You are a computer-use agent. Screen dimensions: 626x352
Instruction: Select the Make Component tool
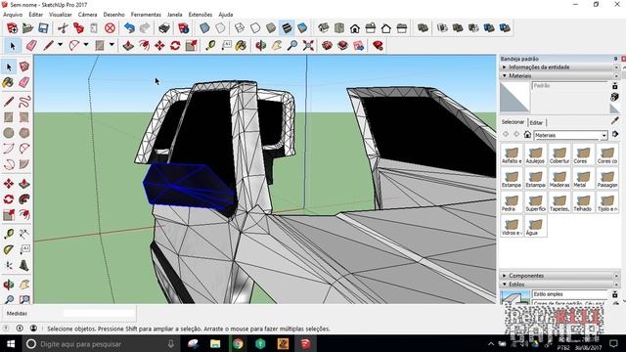point(24,66)
